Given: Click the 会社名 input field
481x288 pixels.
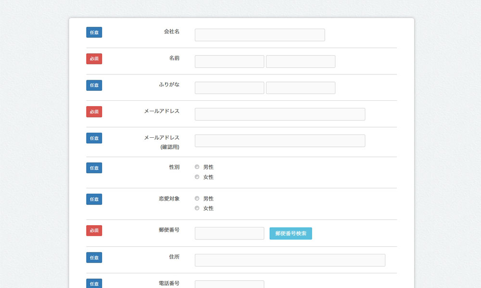Looking at the screenshot, I should [260, 35].
